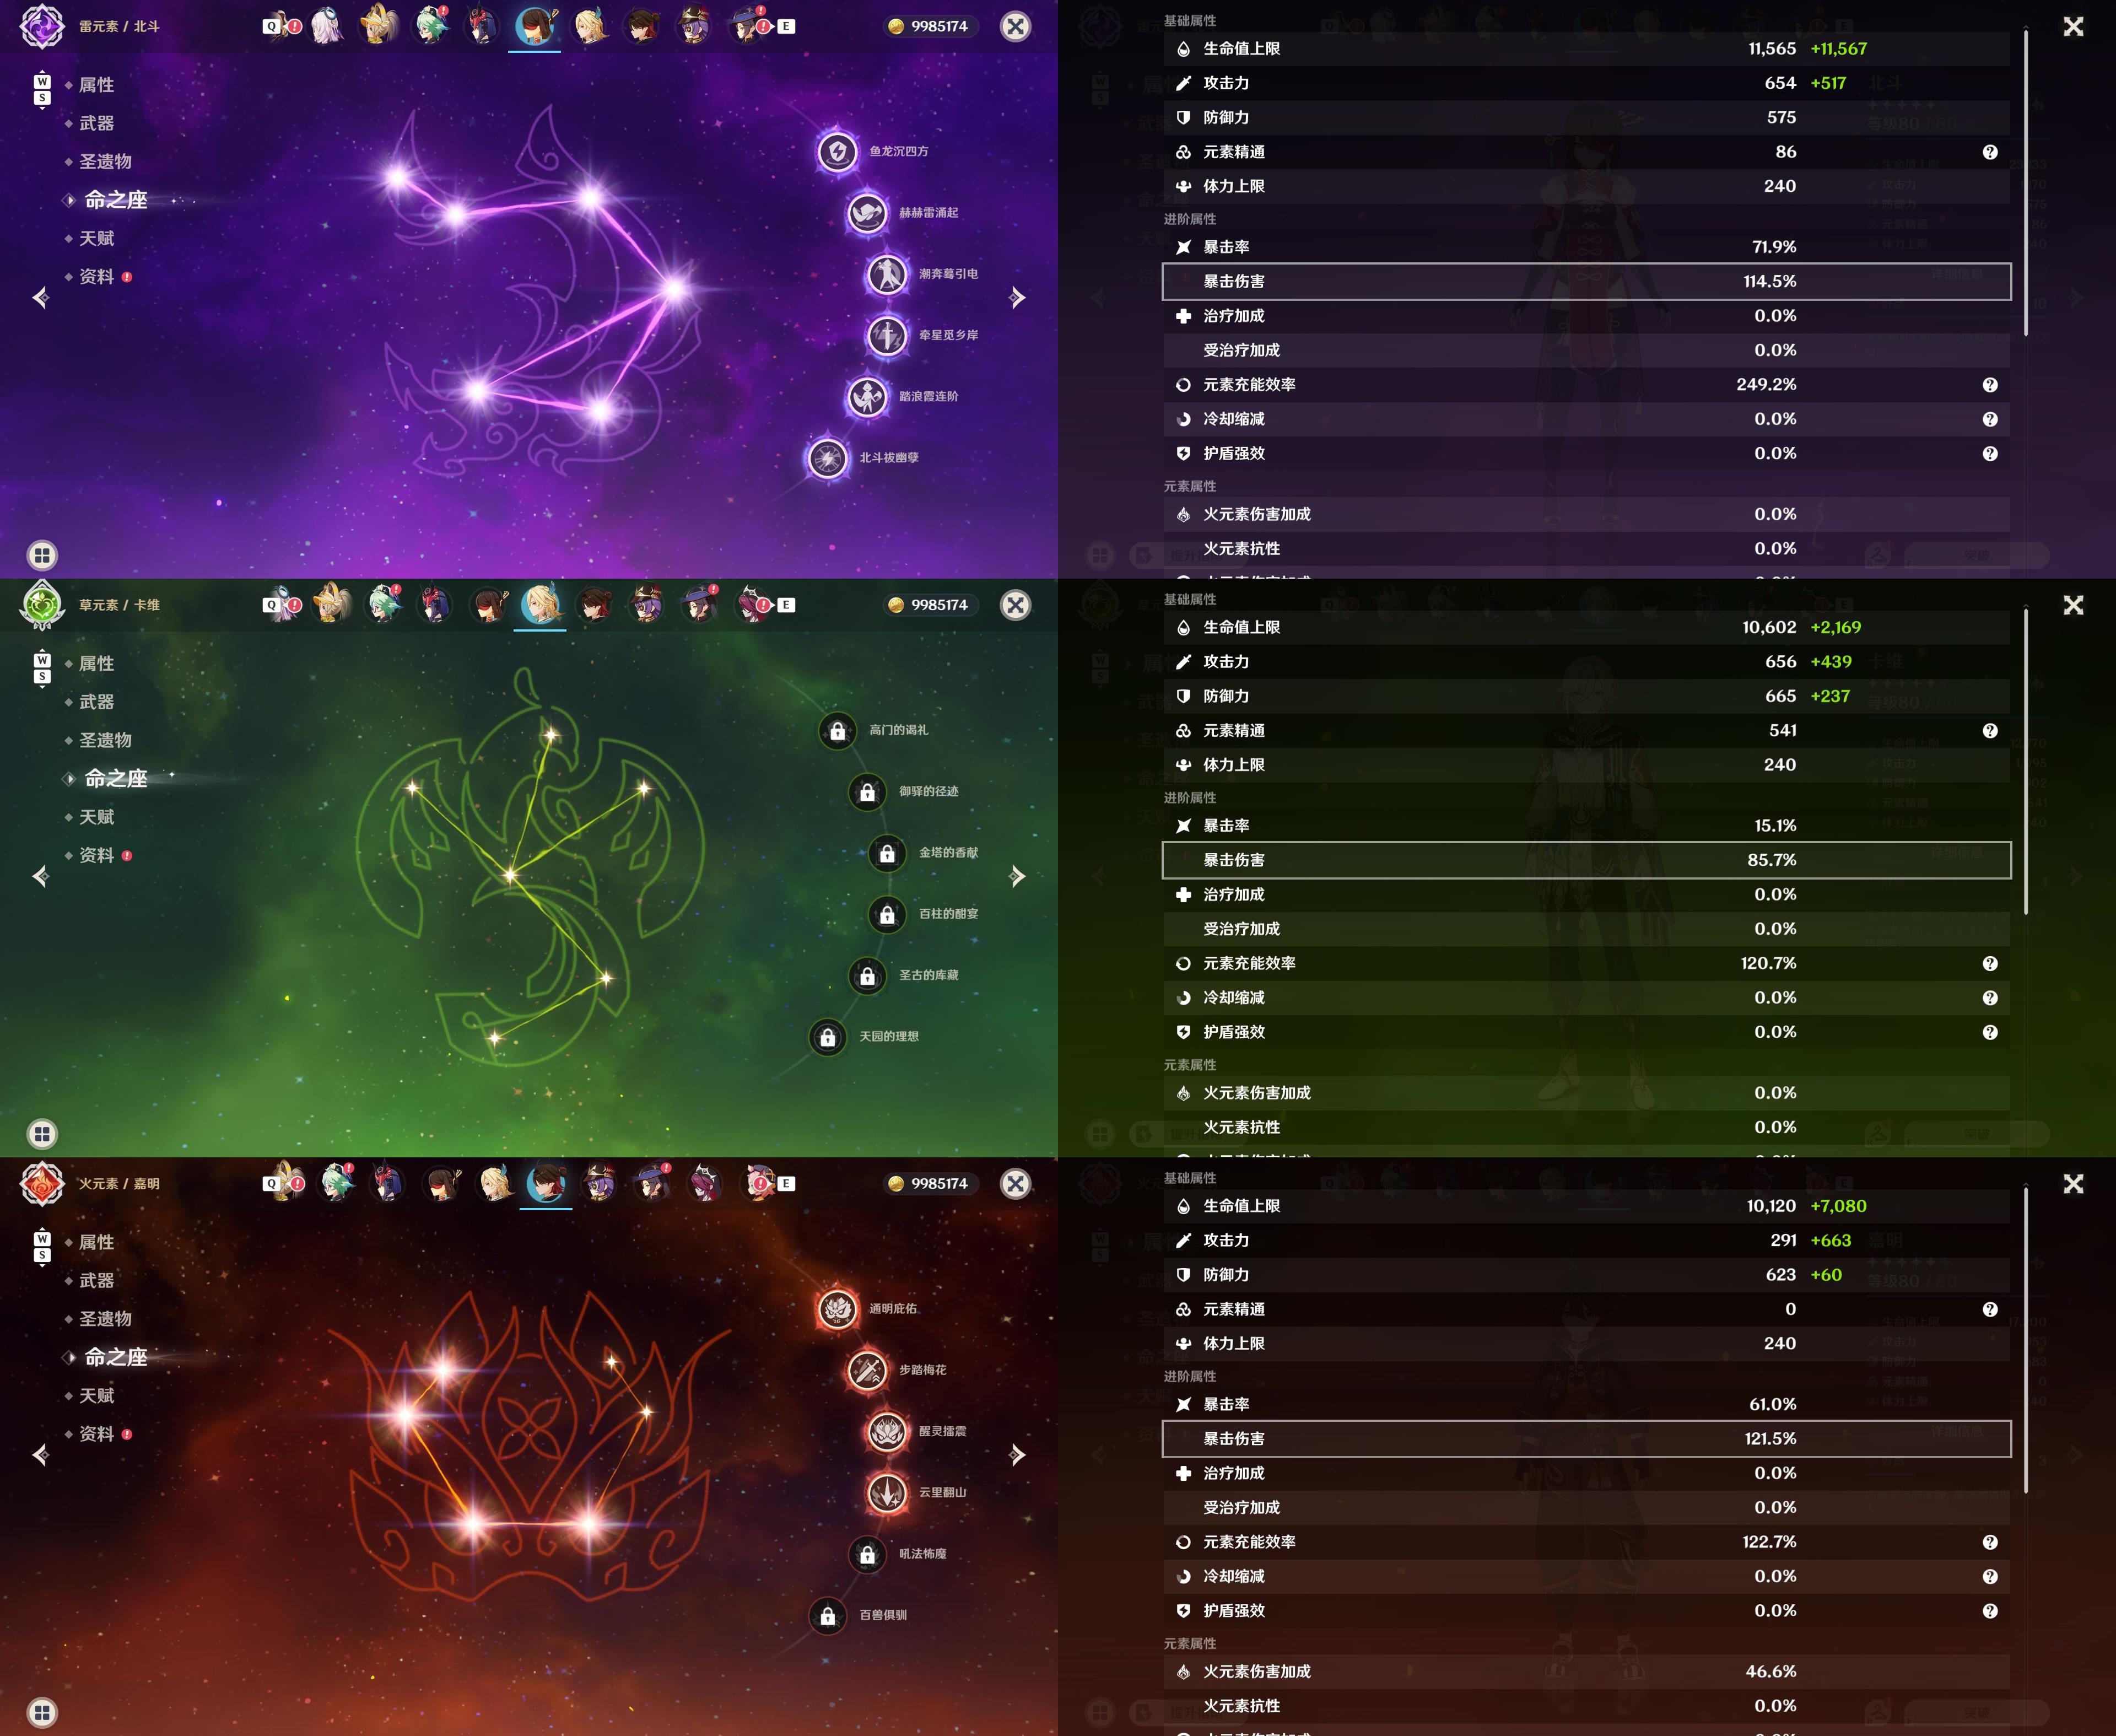The width and height of the screenshot is (2116, 1736).
Task: Select the locked 吼法怖魔 constellation
Action: click(867, 1554)
